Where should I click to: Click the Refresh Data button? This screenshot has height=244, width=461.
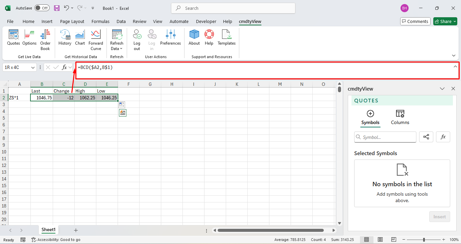(x=117, y=40)
